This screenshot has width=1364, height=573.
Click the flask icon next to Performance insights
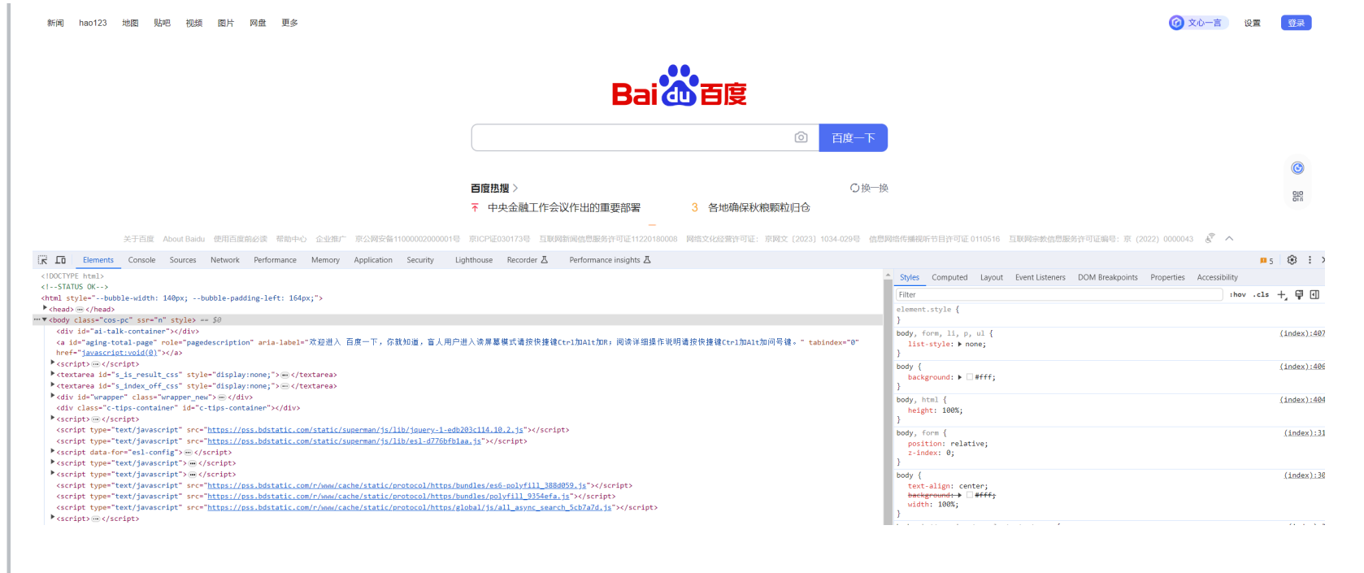click(x=647, y=260)
